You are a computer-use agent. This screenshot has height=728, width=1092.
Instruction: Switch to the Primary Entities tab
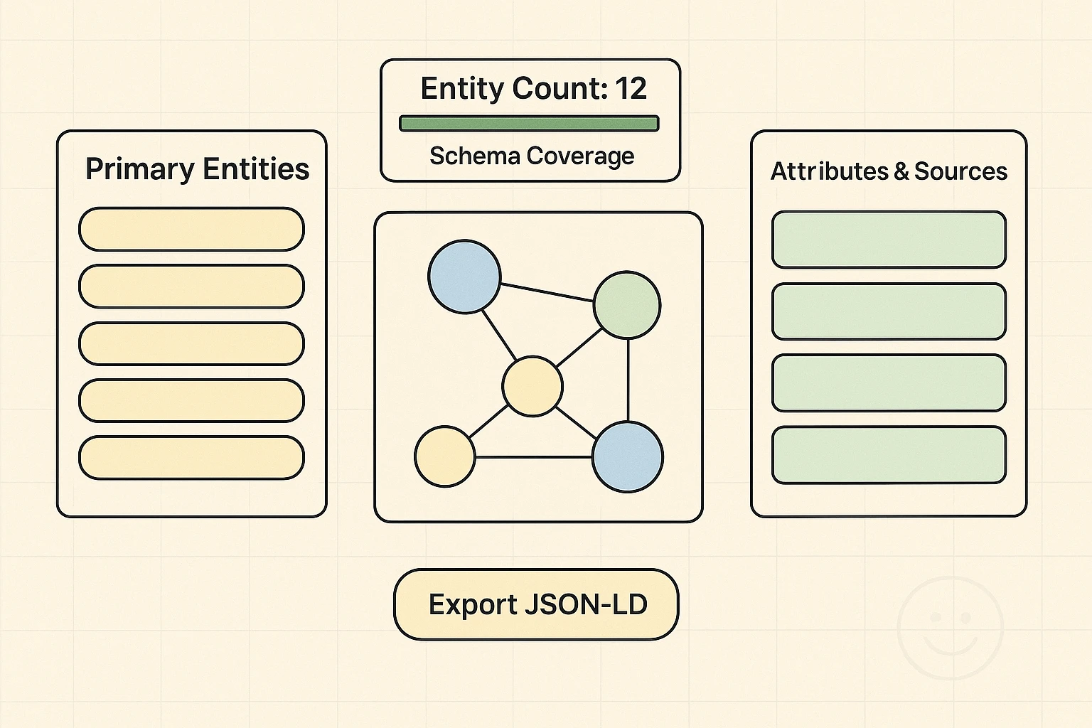pos(197,169)
